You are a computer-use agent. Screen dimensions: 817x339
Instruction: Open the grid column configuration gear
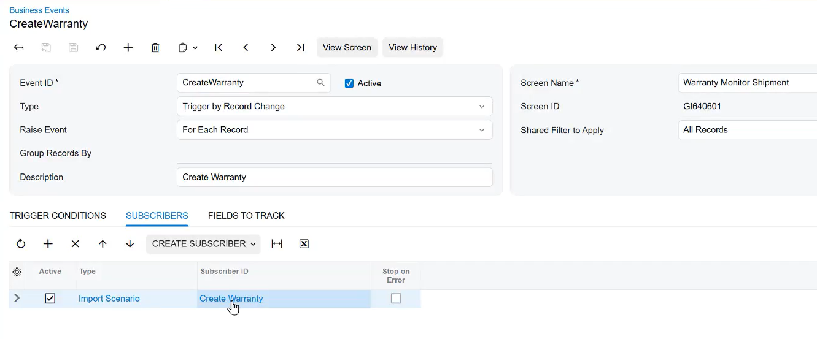[17, 272]
